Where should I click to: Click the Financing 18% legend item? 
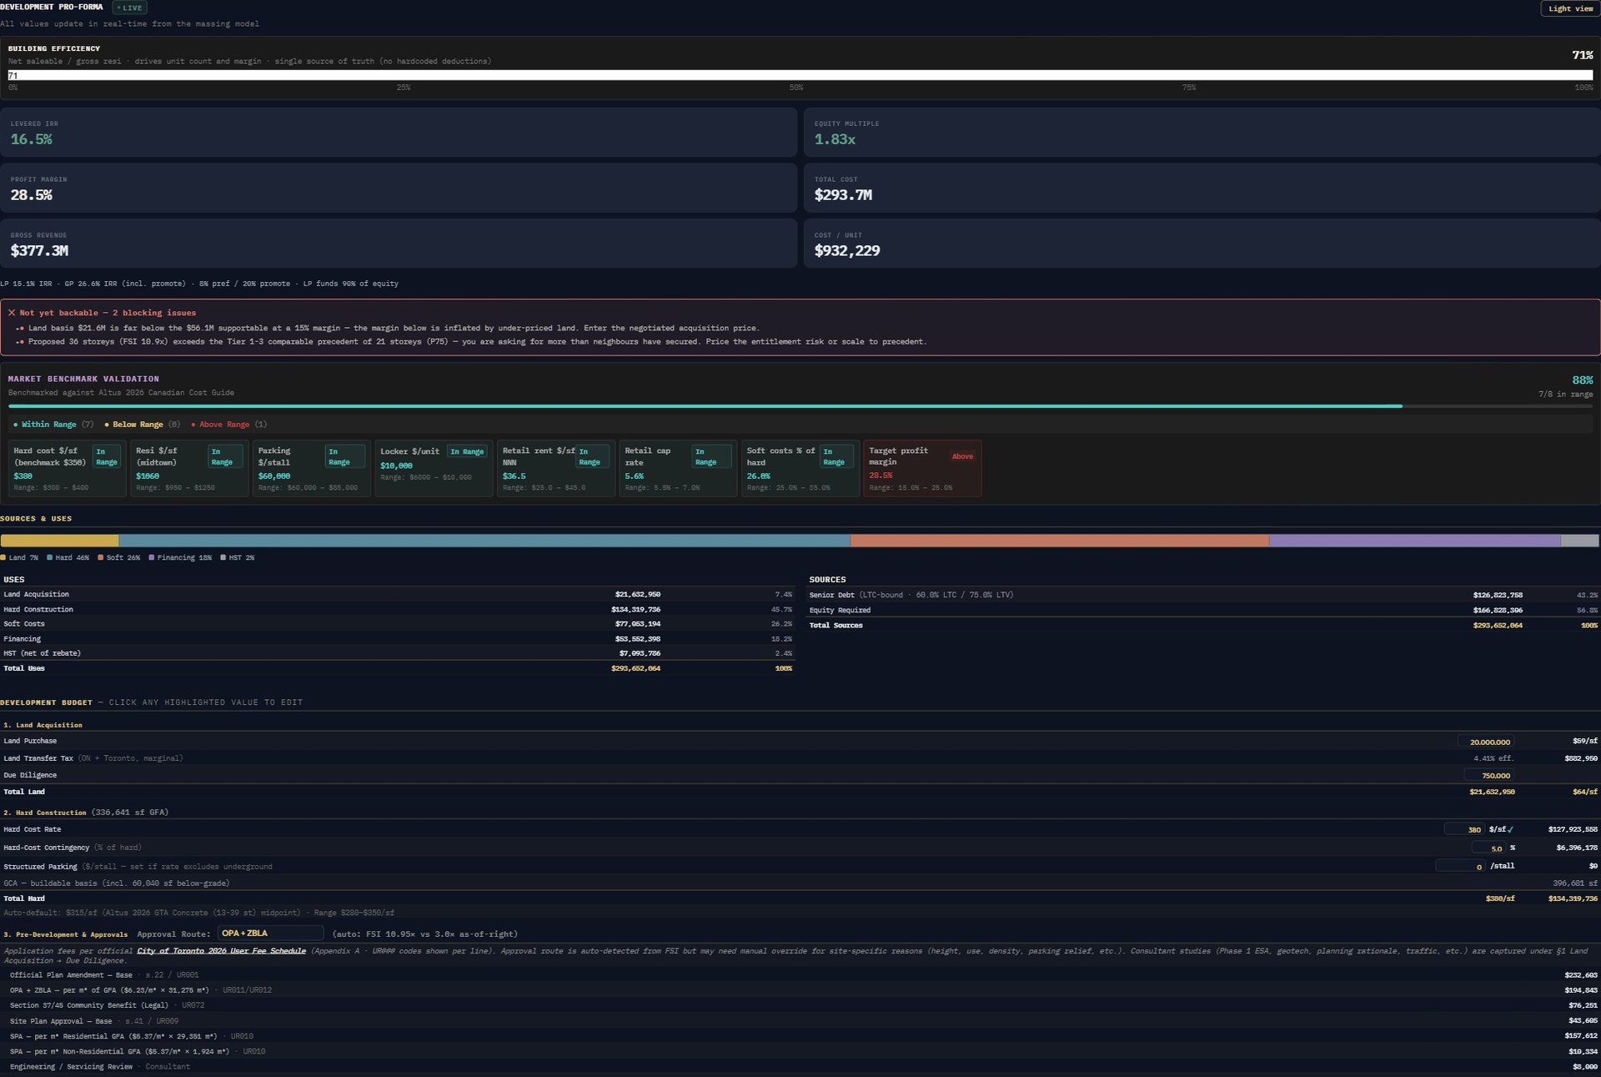click(x=180, y=558)
